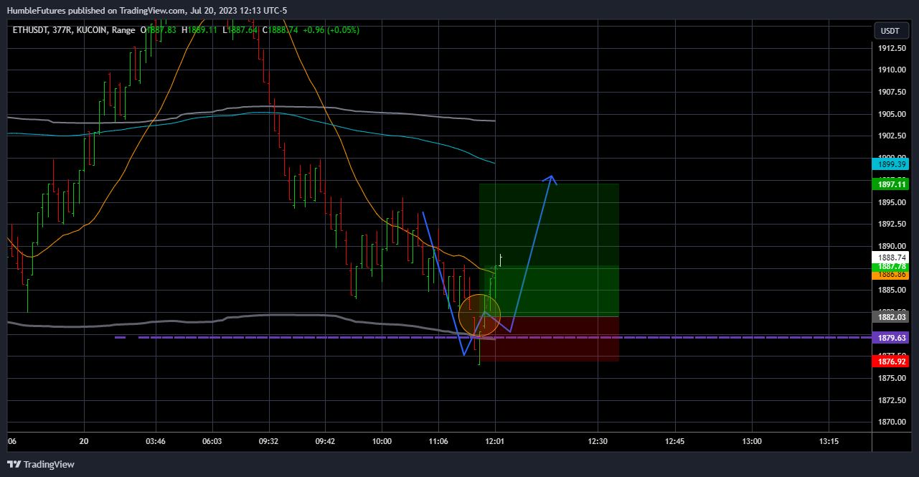Click the 1895.00 price axis label
Image resolution: width=919 pixels, height=477 pixels.
890,202
